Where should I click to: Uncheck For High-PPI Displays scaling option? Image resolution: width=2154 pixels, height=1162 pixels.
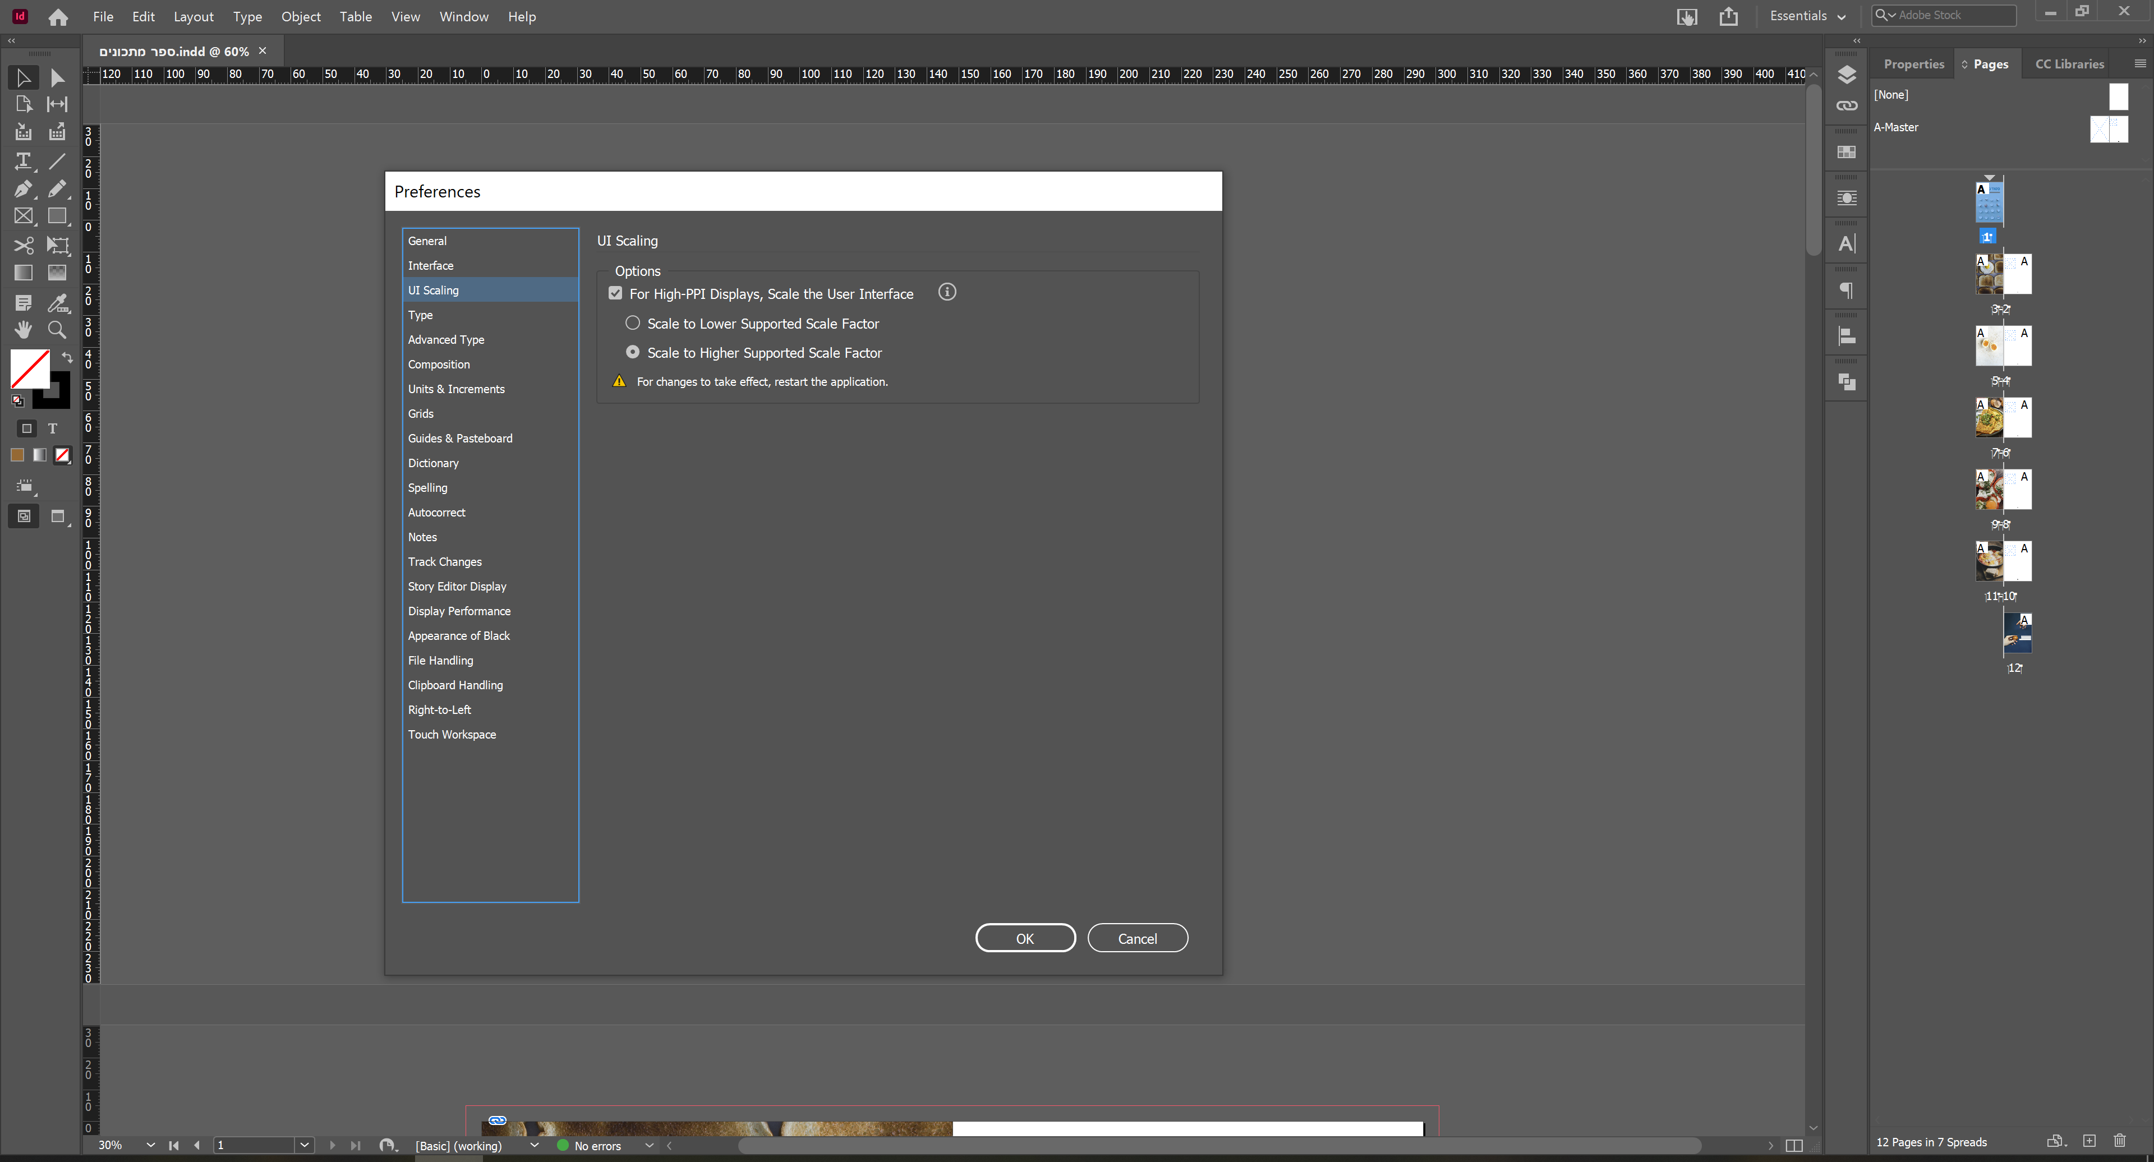(615, 293)
